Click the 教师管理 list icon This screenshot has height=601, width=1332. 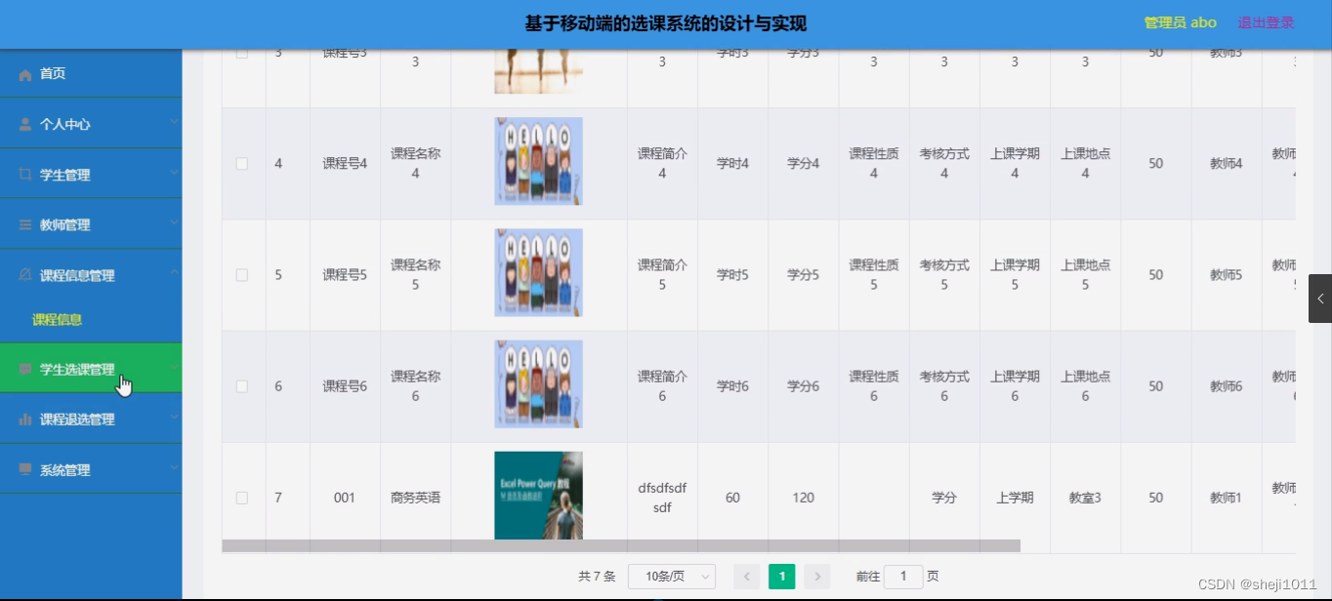pos(26,224)
